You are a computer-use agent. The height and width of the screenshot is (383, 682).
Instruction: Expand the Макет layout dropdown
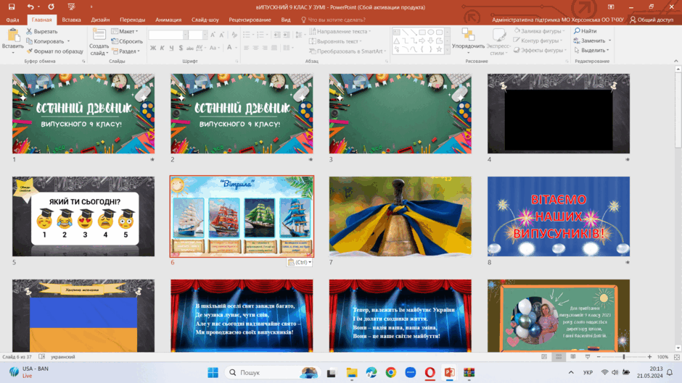[124, 31]
